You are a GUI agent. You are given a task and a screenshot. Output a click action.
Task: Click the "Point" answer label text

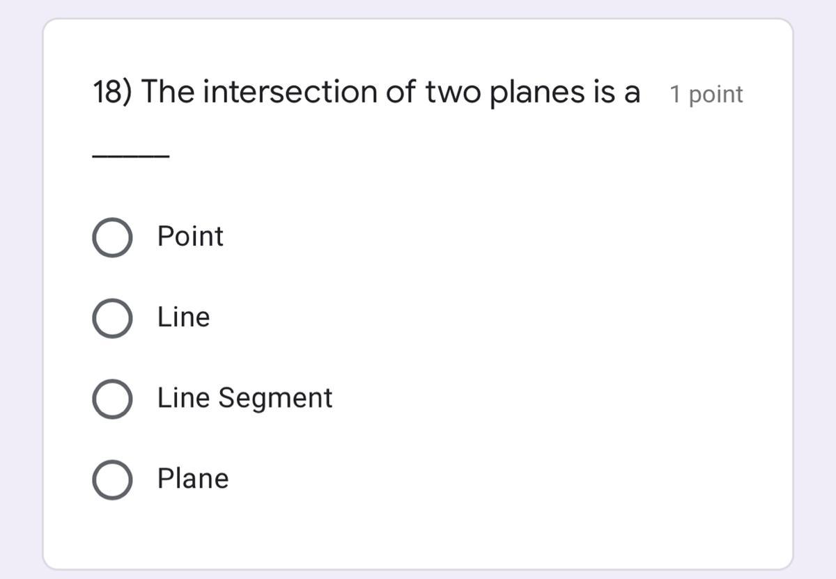pyautogui.click(x=190, y=237)
